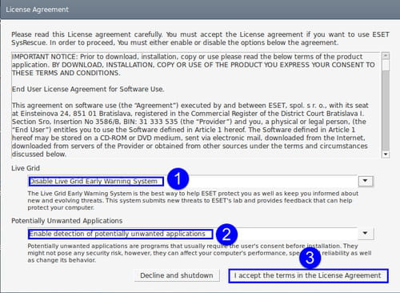Click the 'IMPORTANT NOTICE' paragraph in license text
Image resolution: width=400 pixels, height=293 pixels.
click(x=194, y=65)
